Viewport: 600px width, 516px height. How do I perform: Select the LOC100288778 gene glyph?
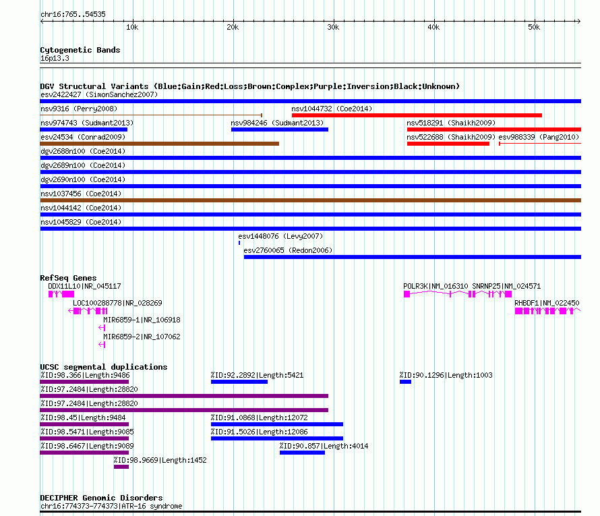click(x=88, y=311)
